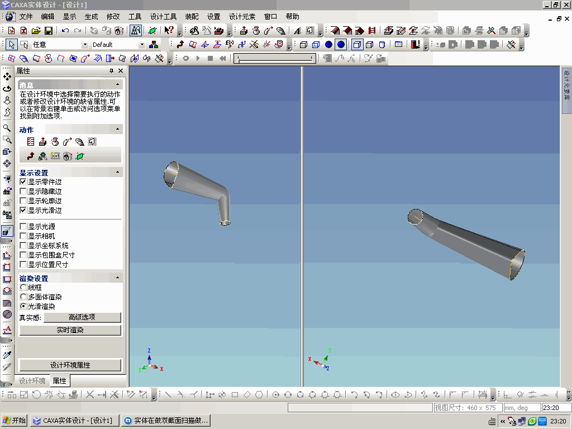572x429 pixels.
Task: Click the red 3D curve arrow icon
Action: [180, 45]
